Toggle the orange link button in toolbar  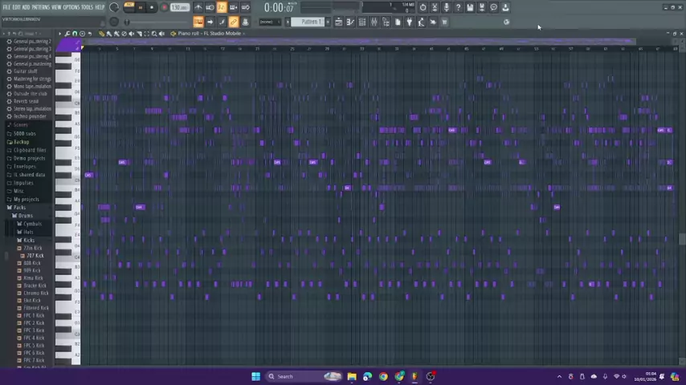tap(233, 22)
